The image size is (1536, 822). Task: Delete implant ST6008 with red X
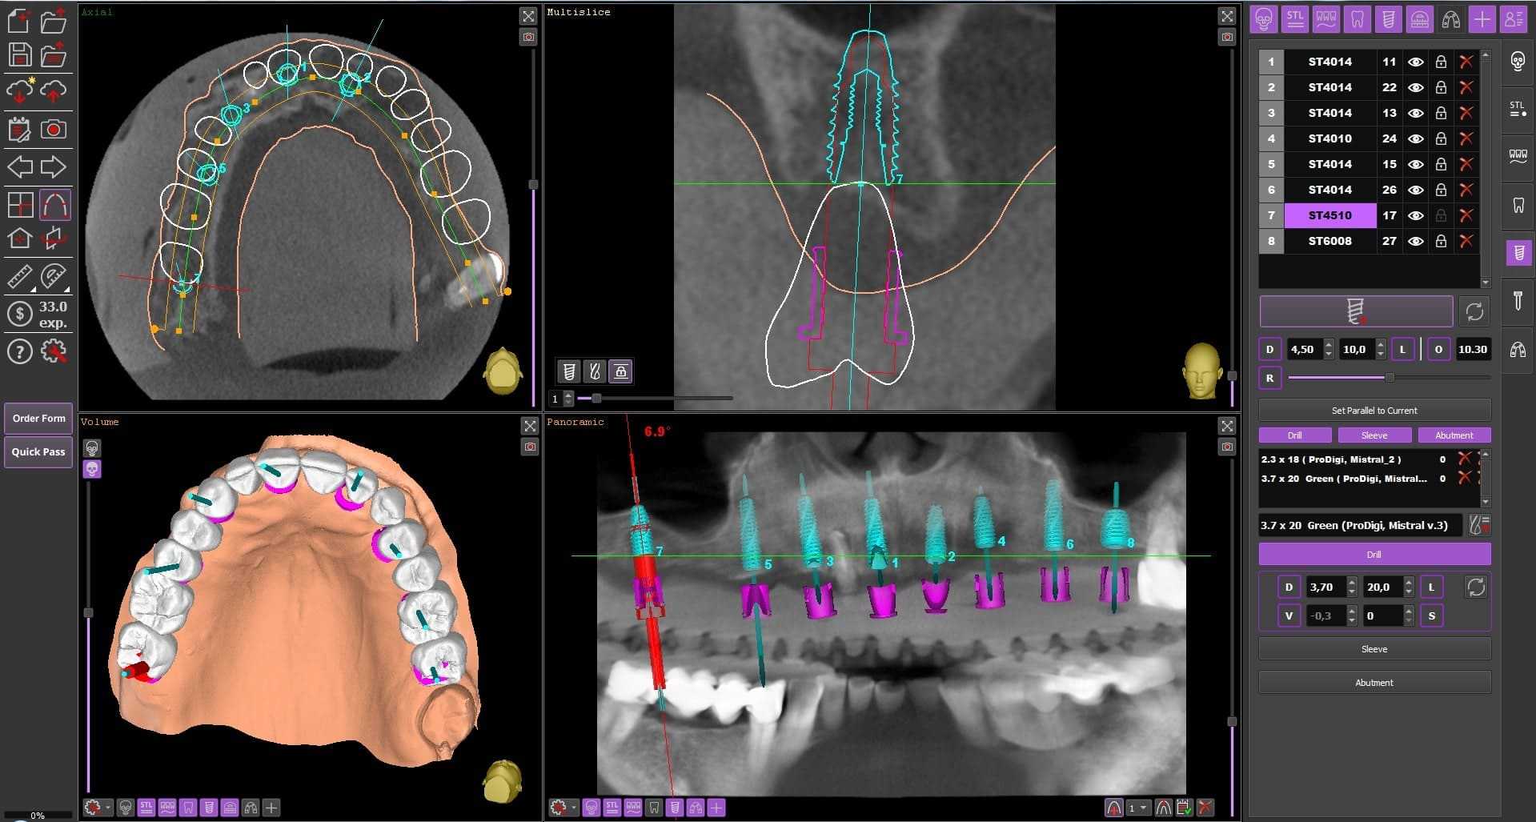tap(1466, 241)
